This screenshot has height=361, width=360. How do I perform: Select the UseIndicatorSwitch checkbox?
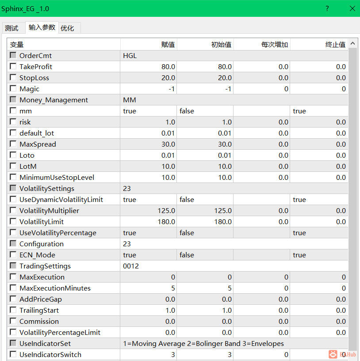[x=13, y=354]
